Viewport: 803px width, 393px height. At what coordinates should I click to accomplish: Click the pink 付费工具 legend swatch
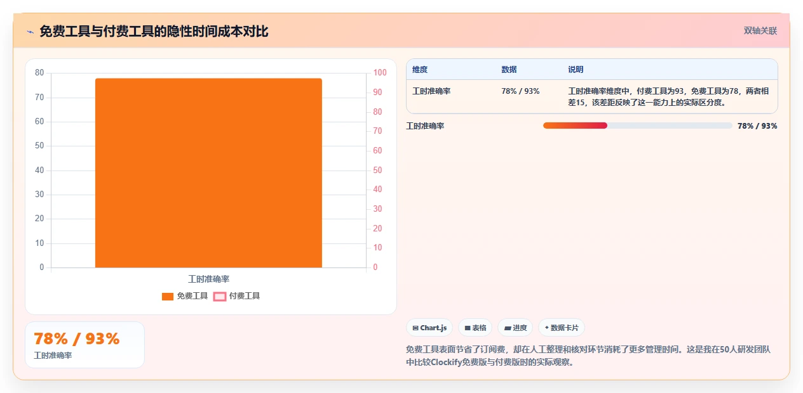click(220, 297)
